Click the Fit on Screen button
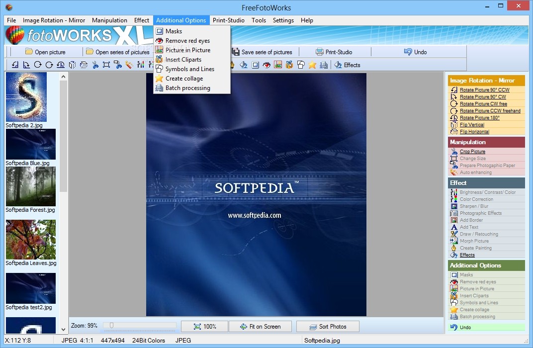This screenshot has width=533, height=348. pyautogui.click(x=260, y=327)
